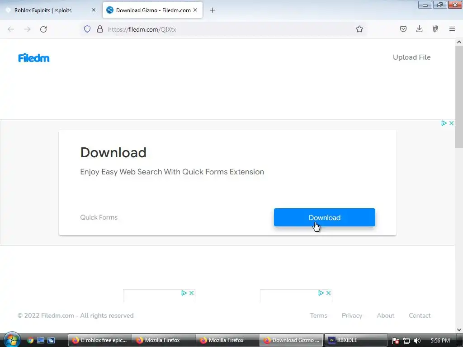Click the page scrollbar down arrow
Screen dimensions: 463x347
pyautogui.click(x=459, y=329)
